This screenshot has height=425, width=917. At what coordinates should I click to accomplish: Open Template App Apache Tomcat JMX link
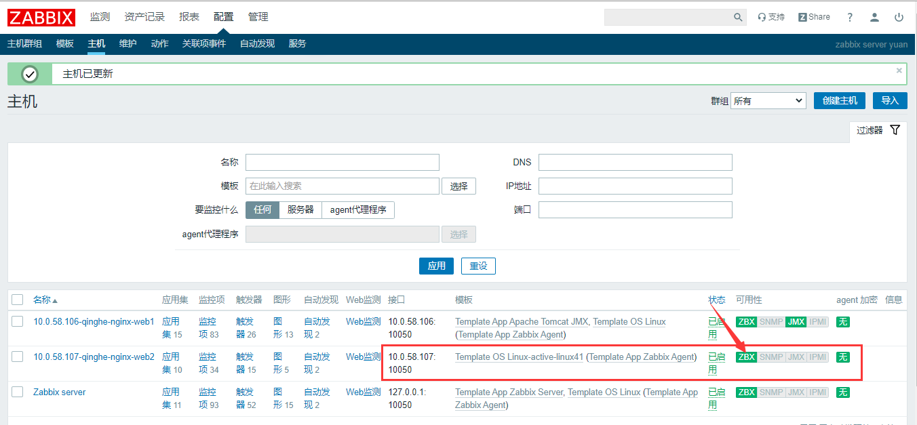click(x=521, y=321)
